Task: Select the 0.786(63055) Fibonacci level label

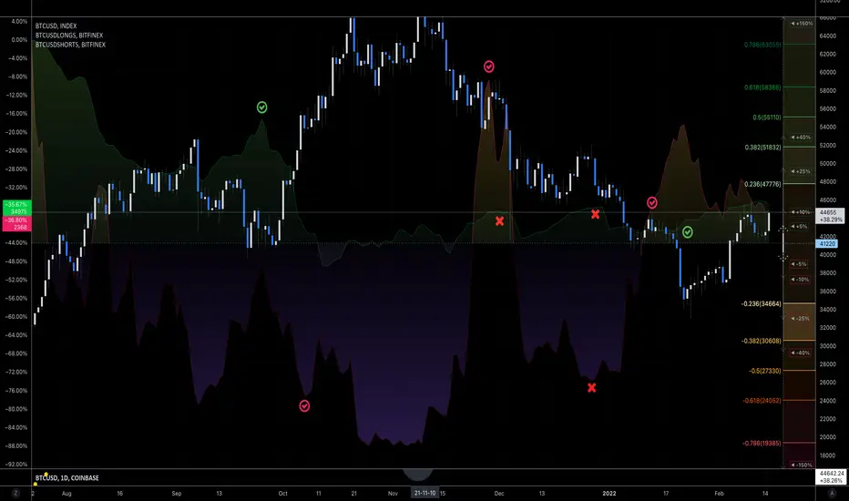Action: [762, 45]
